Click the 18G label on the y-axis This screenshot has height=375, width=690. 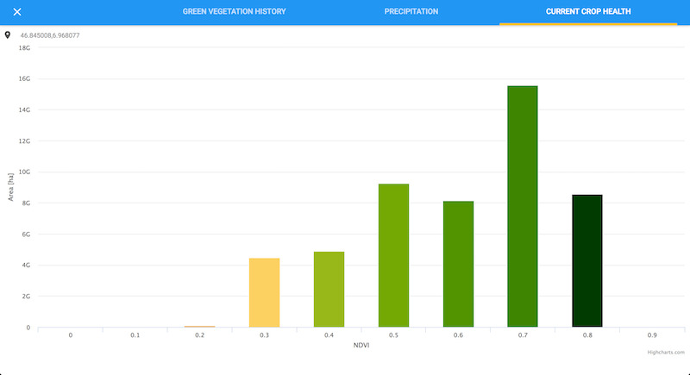pyautogui.click(x=24, y=48)
